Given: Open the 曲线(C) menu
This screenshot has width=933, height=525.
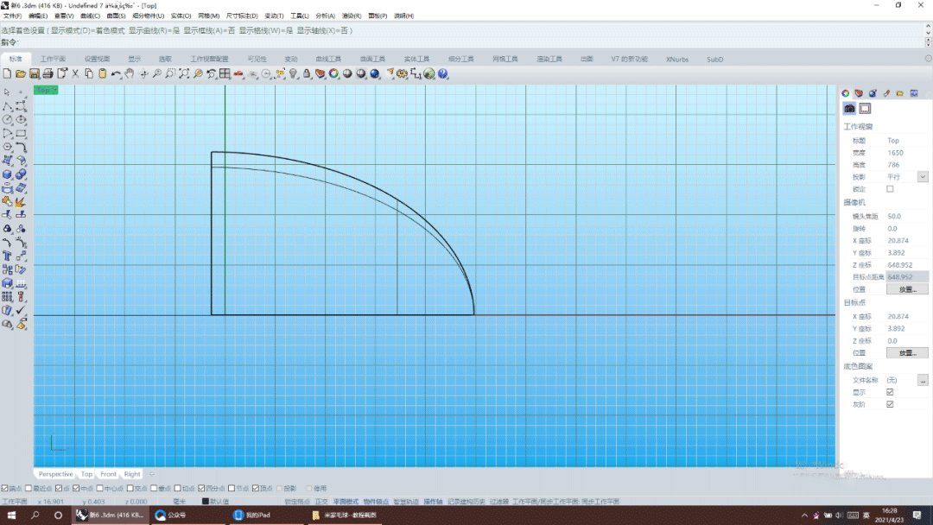Looking at the screenshot, I should 89,16.
